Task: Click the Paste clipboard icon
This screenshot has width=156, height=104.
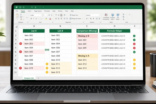Action: pyautogui.click(x=17, y=15)
